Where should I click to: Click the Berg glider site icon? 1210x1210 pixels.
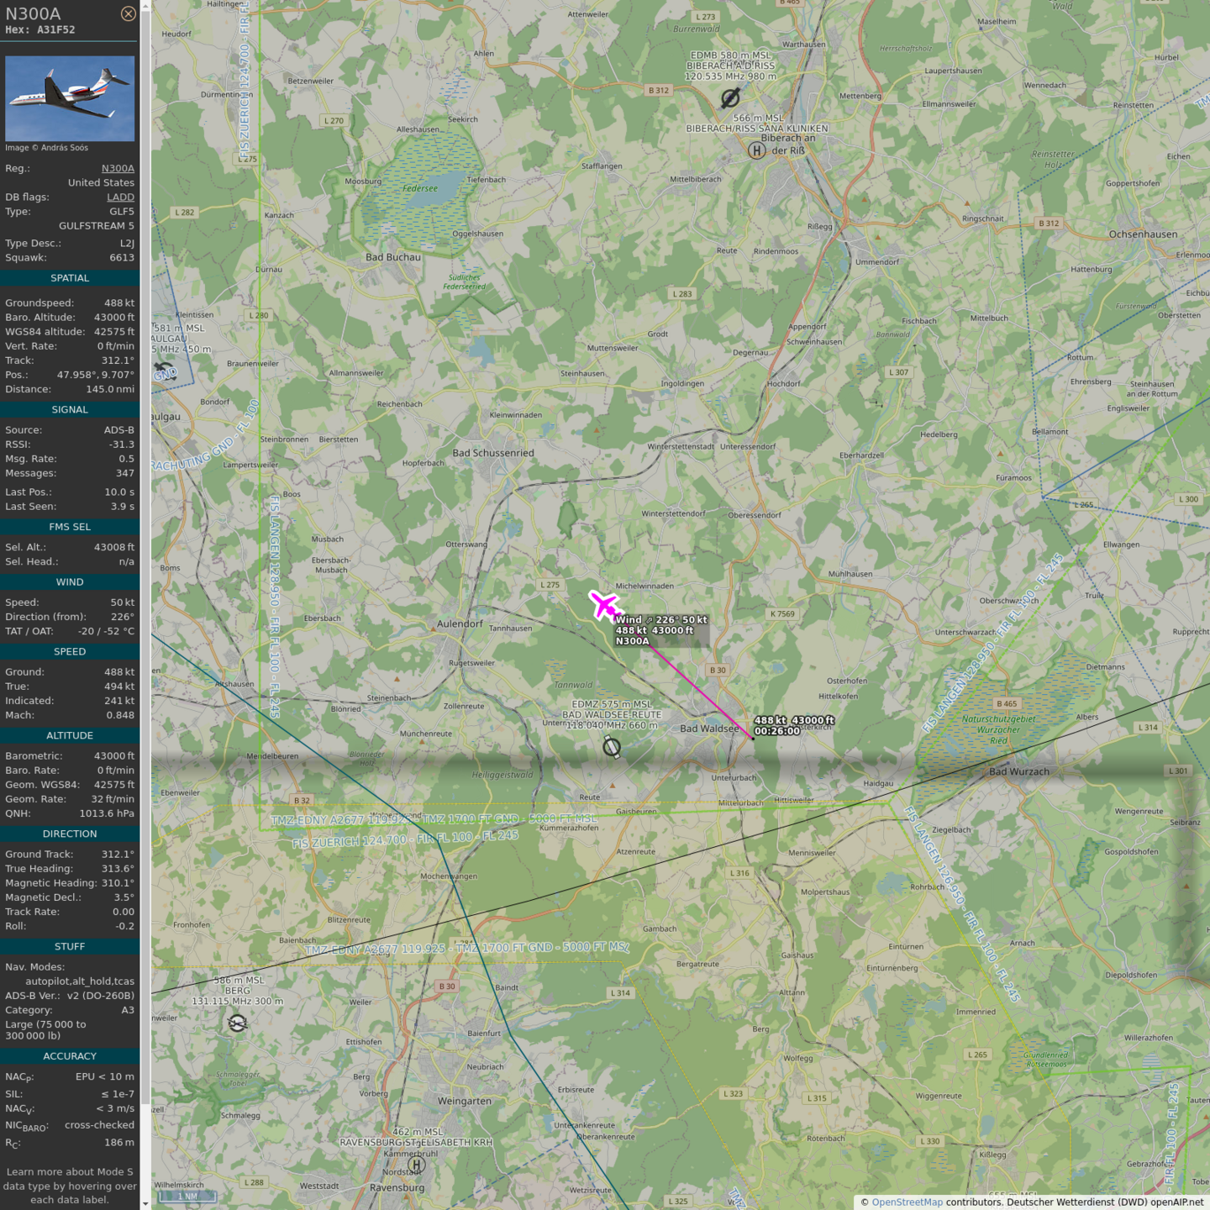238,1023
